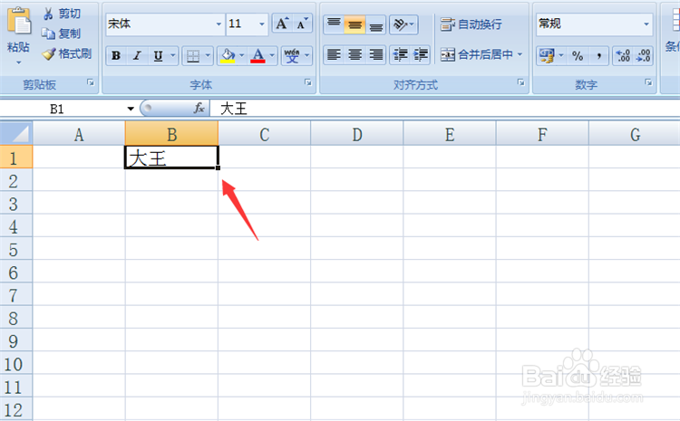Select column D header

[357, 133]
